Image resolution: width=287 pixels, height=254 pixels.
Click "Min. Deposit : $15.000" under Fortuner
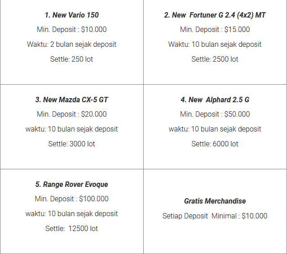click(x=215, y=29)
